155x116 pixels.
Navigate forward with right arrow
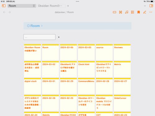[10, 12]
